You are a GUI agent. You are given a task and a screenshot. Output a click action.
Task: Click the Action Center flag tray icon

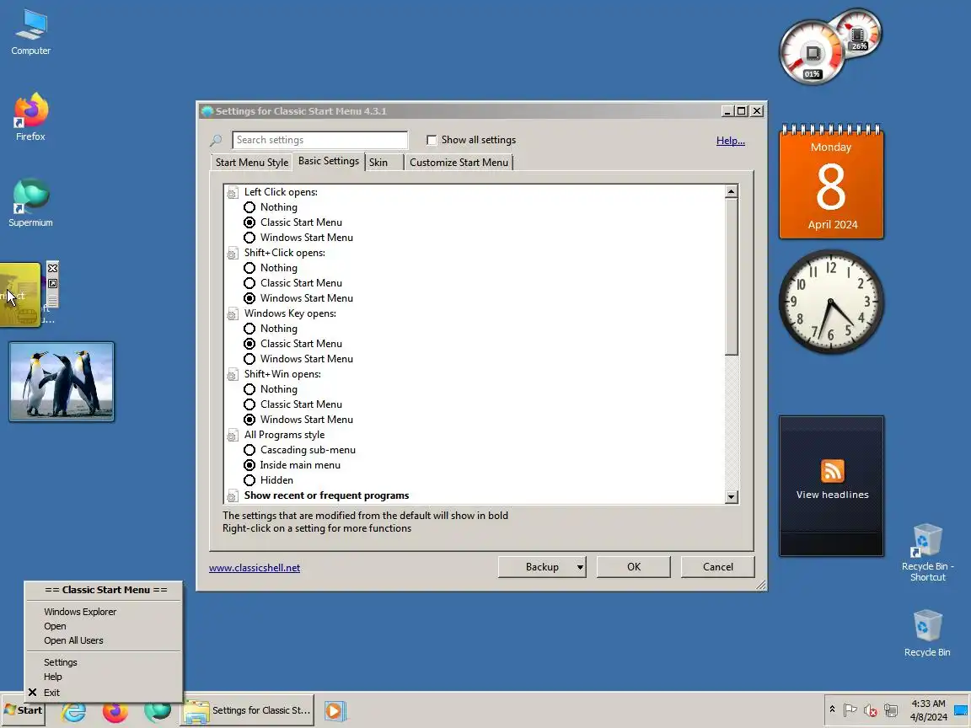850,710
